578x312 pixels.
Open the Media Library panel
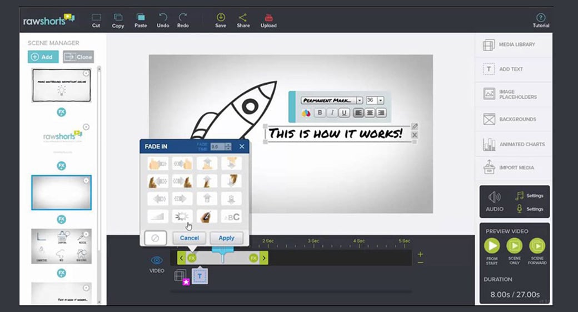click(513, 45)
